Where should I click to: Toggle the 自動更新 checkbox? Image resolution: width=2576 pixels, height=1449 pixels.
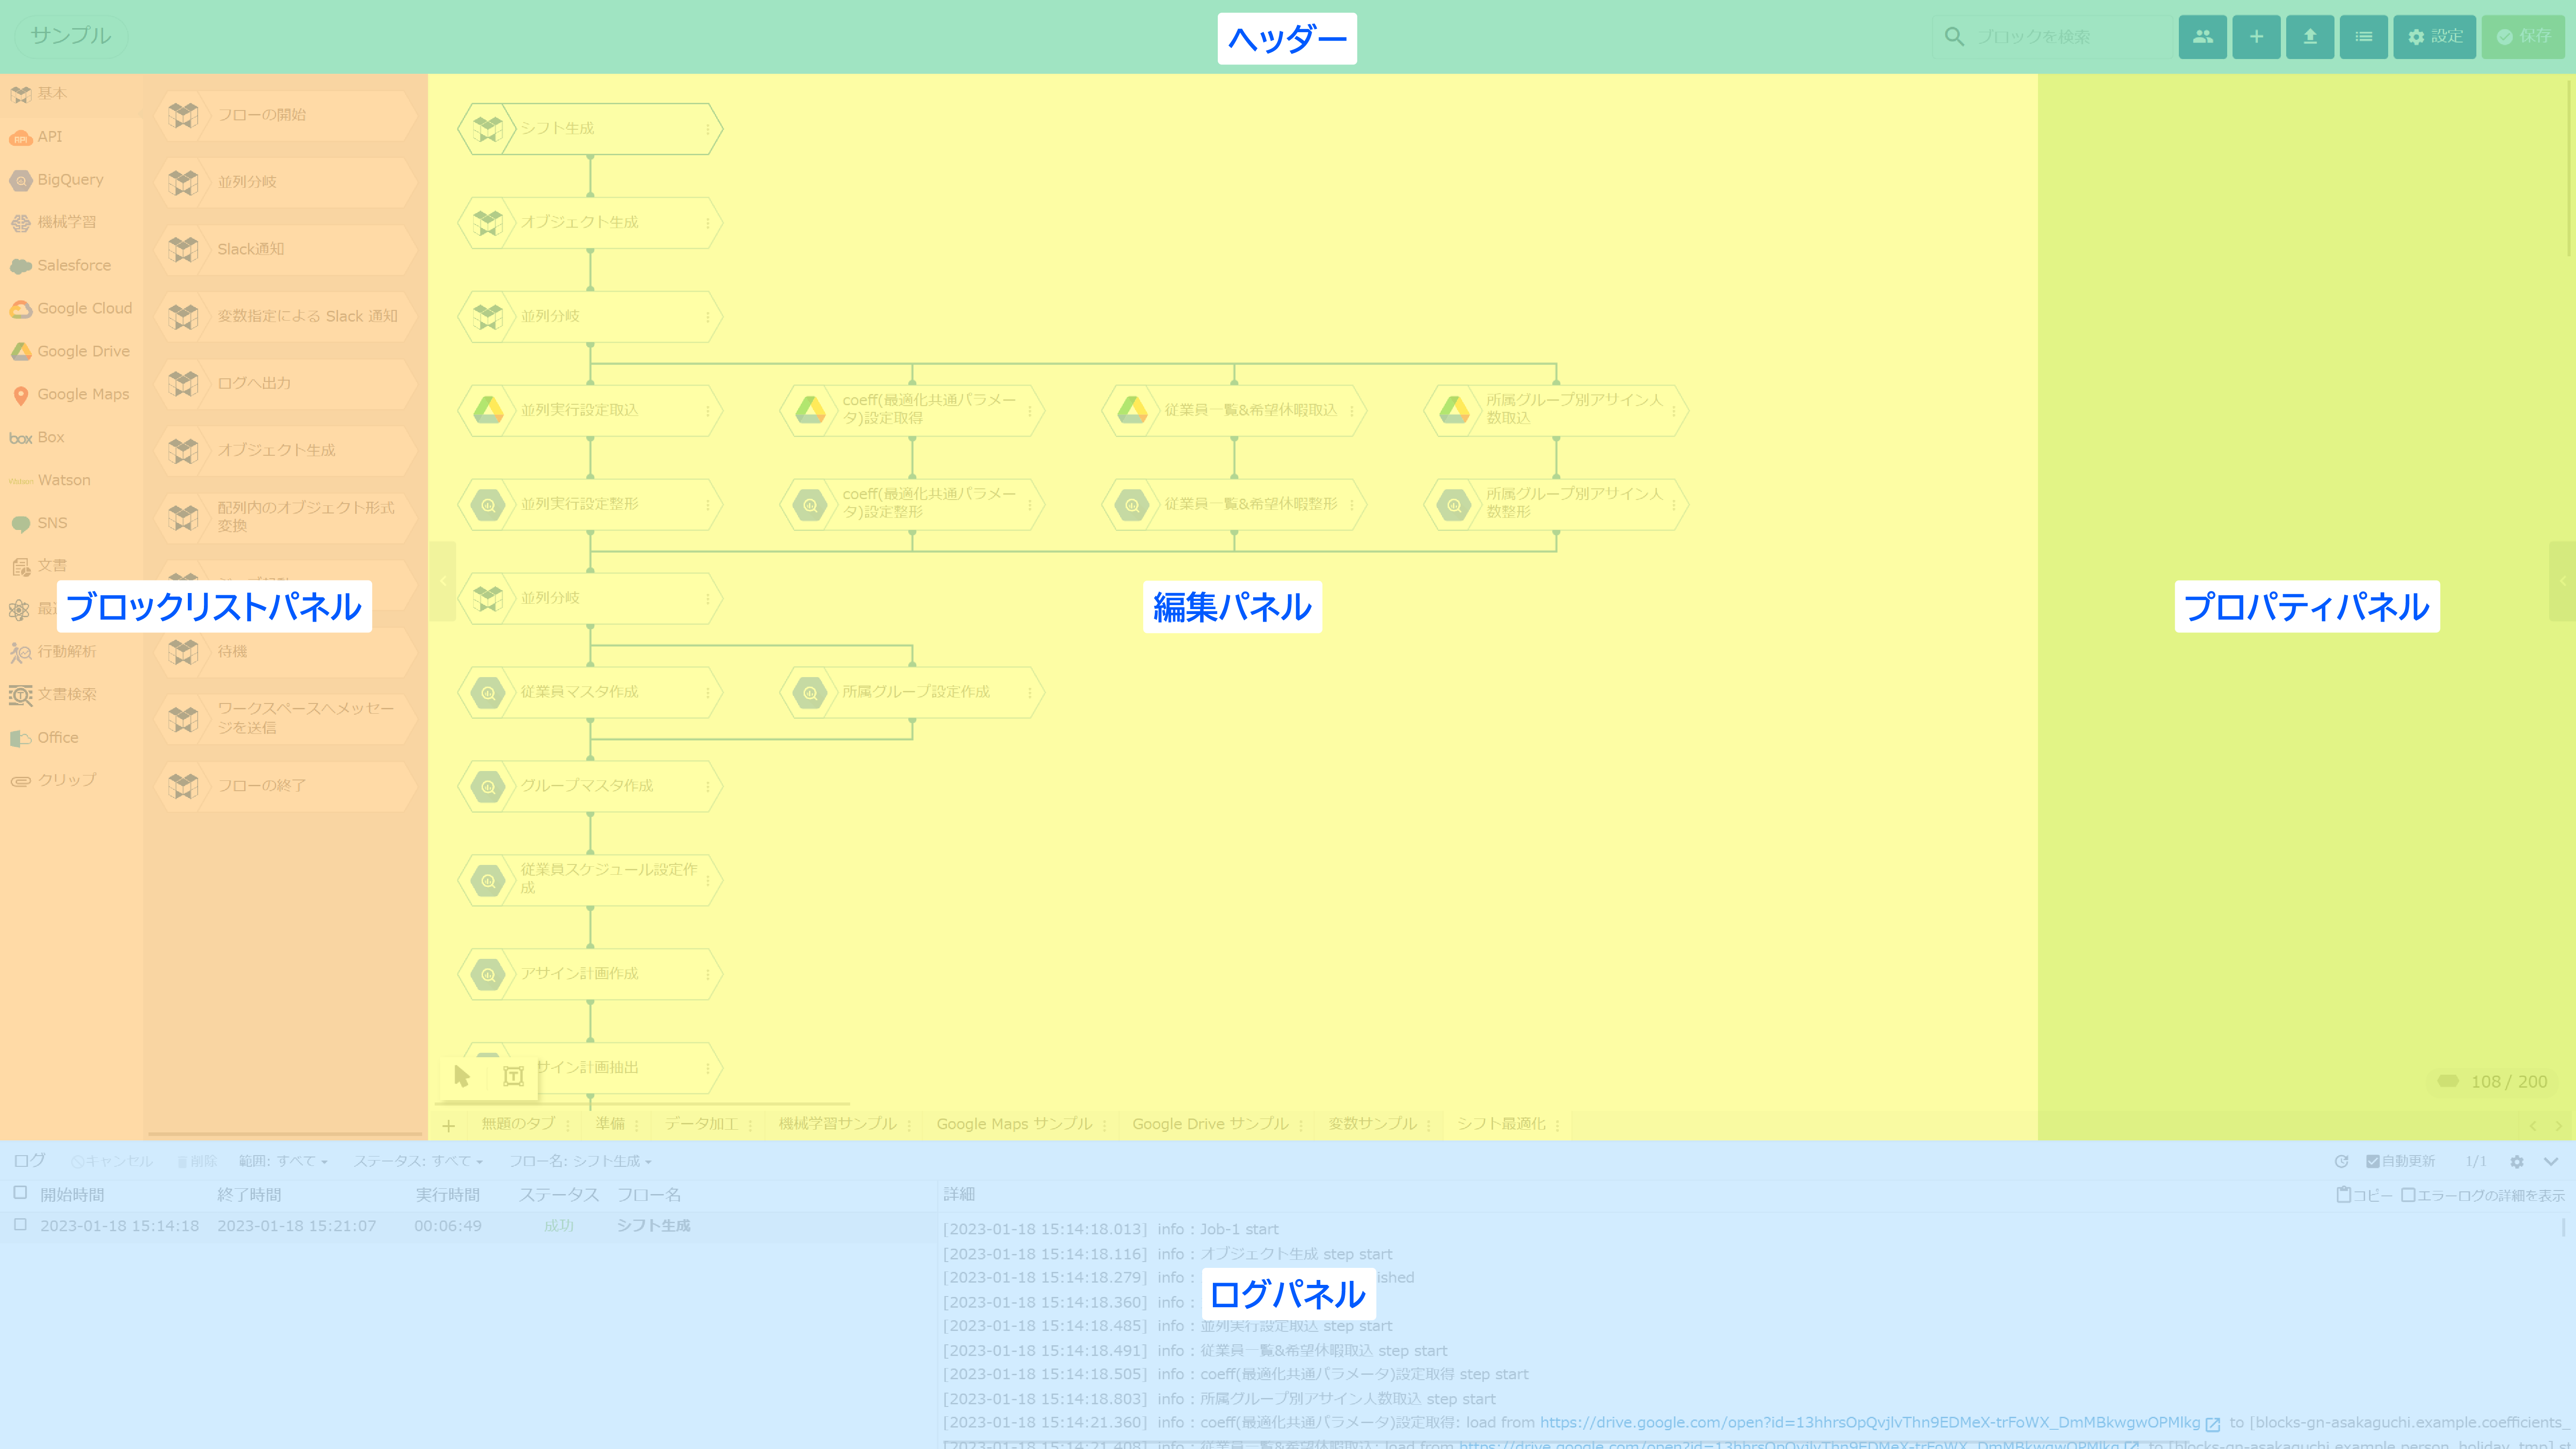[2372, 1161]
